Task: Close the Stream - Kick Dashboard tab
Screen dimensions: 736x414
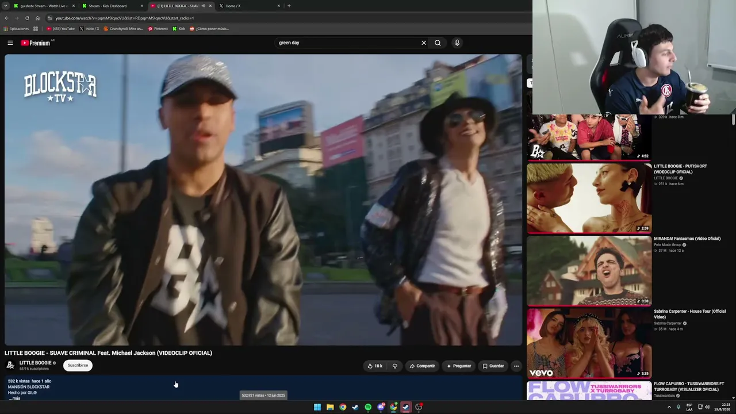Action: pyautogui.click(x=142, y=6)
